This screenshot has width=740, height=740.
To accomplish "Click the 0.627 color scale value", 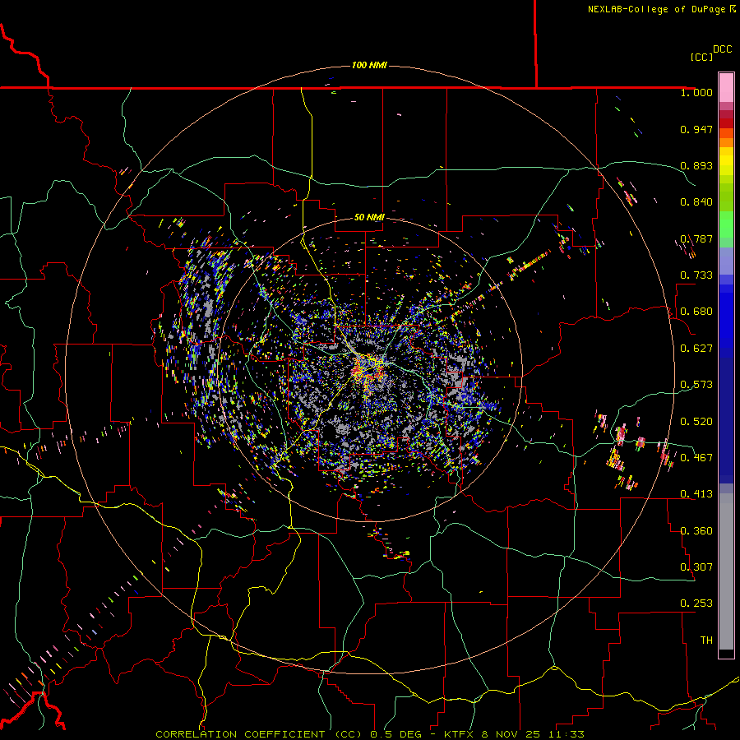I will (696, 349).
